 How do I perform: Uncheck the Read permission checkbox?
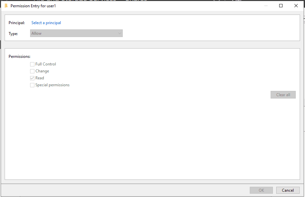32,78
